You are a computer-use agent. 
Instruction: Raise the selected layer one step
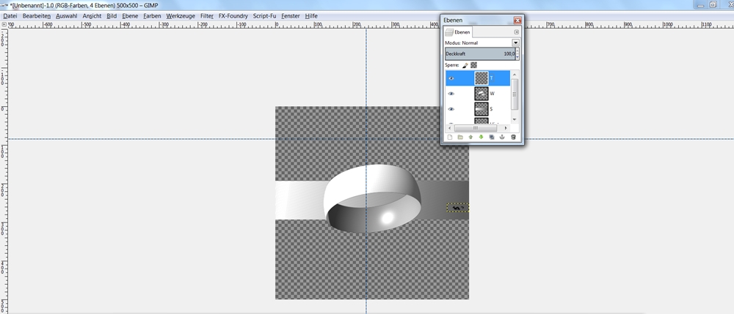tap(471, 137)
